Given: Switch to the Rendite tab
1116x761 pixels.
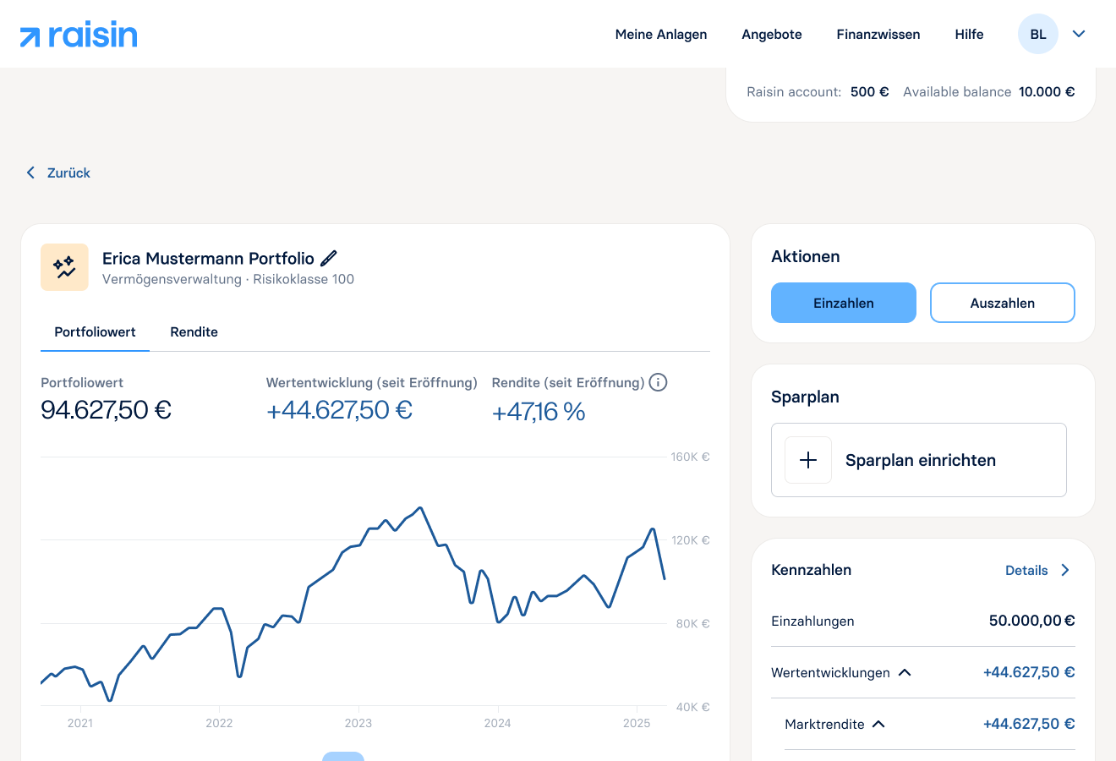Looking at the screenshot, I should tap(194, 332).
